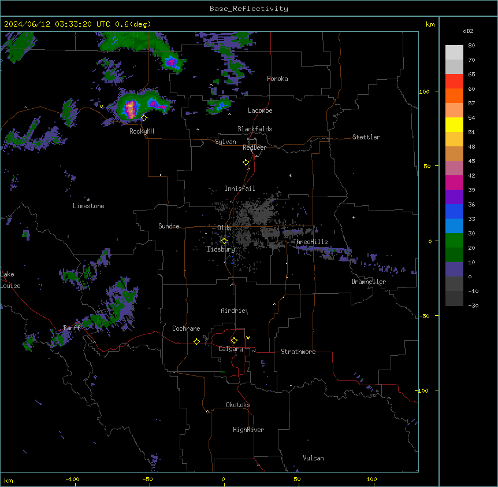Click the Calgary city label
Viewport: 498px width, 487px height.
(231, 349)
